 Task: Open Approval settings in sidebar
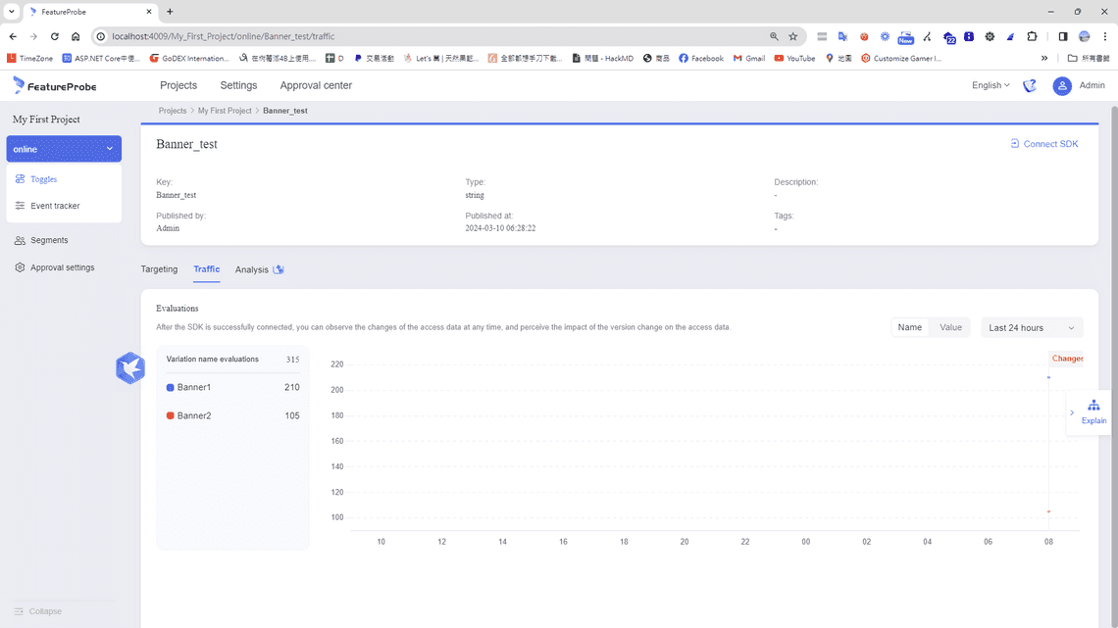pos(62,267)
